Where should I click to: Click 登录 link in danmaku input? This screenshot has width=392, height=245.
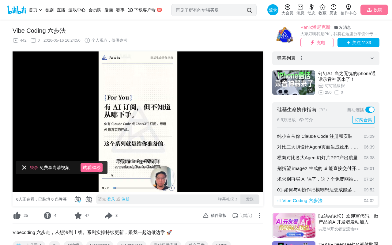[x=111, y=199]
